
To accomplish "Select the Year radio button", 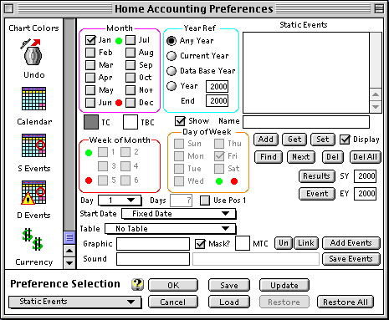I will coord(171,86).
